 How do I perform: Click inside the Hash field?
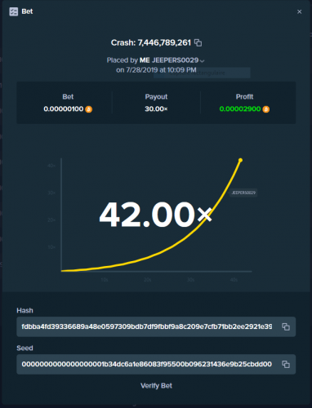pyautogui.click(x=156, y=326)
